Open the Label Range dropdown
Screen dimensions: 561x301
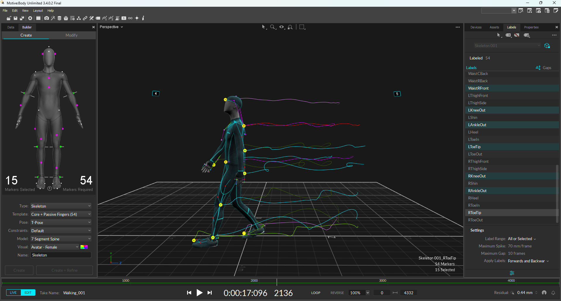pos(522,239)
